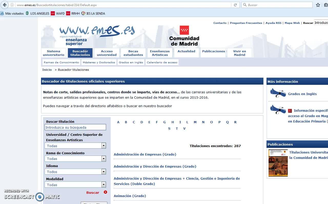The width and height of the screenshot is (328, 204).
Task: Open the Titulaciones Universitarias publication cover thumbnail
Action: pyautogui.click(x=278, y=163)
